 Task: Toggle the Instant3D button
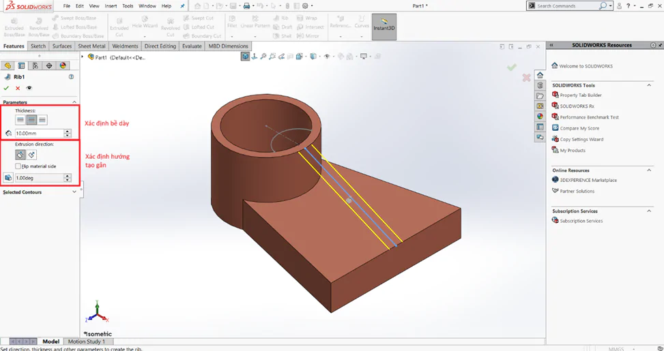pyautogui.click(x=384, y=27)
